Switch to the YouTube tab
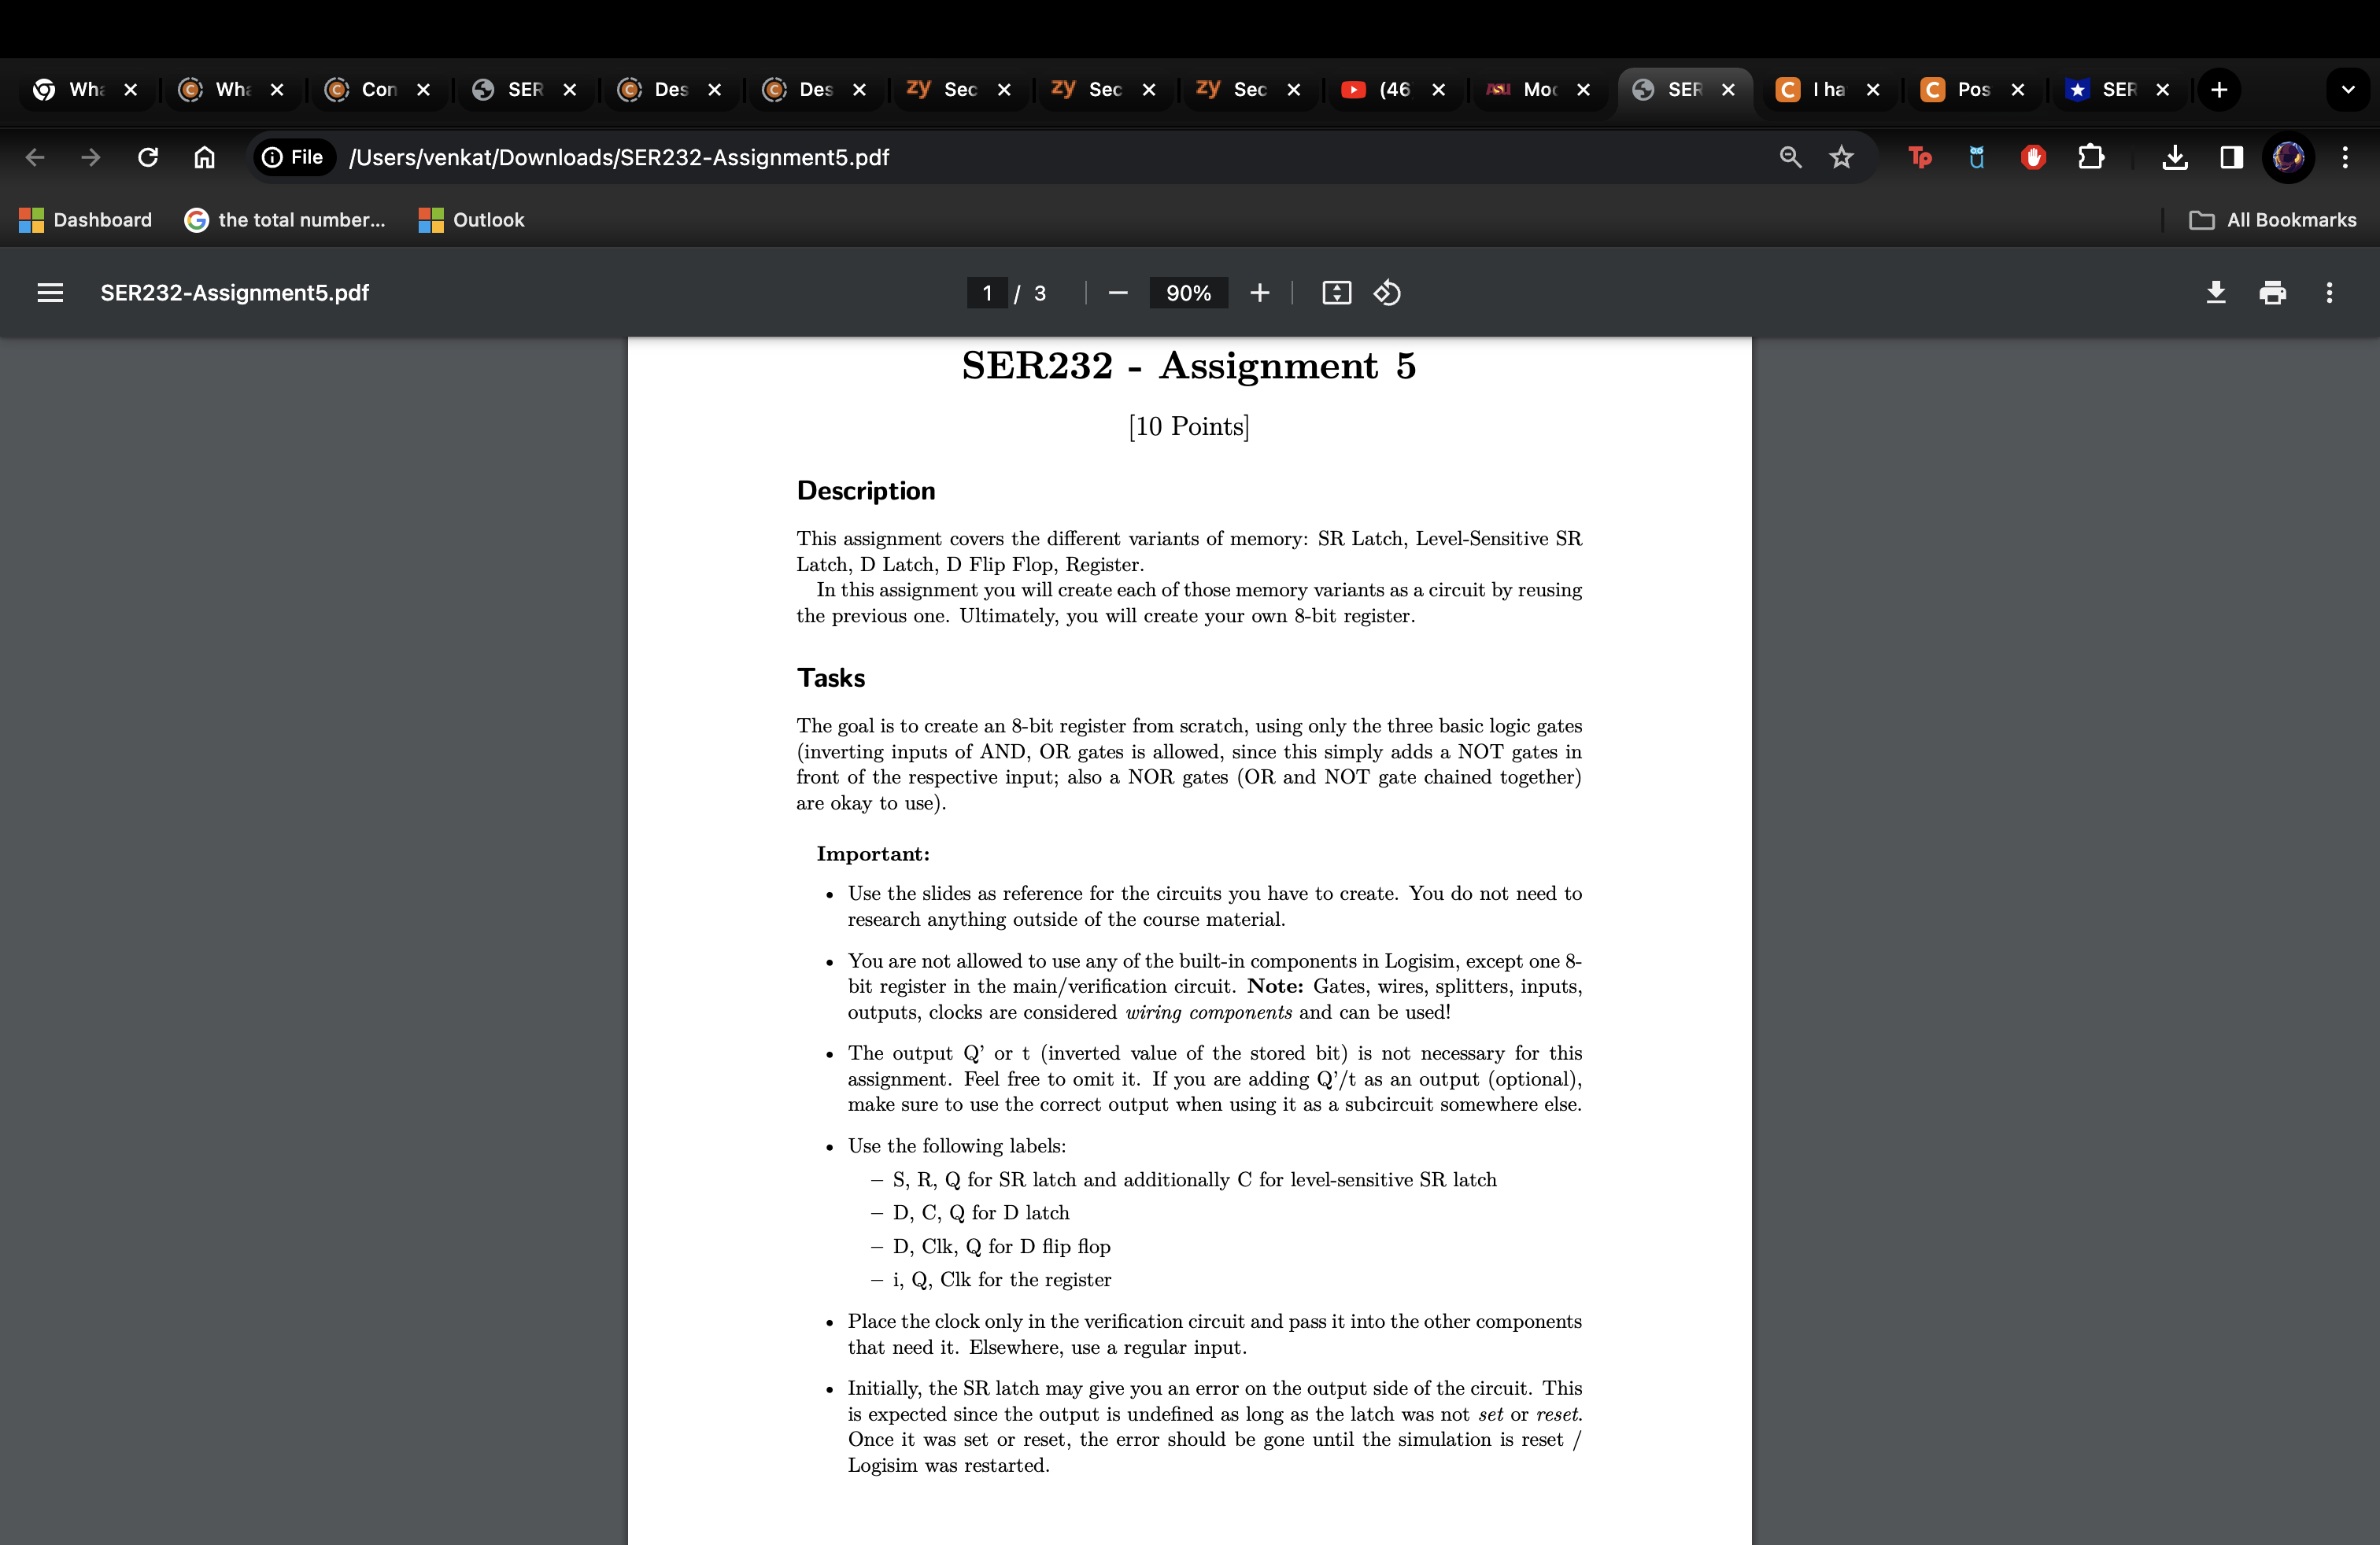 [1384, 90]
